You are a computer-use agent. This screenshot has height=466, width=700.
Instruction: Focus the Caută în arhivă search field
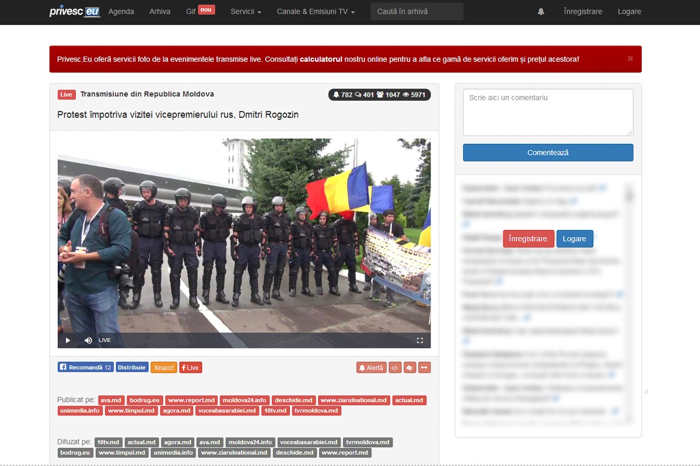click(416, 12)
